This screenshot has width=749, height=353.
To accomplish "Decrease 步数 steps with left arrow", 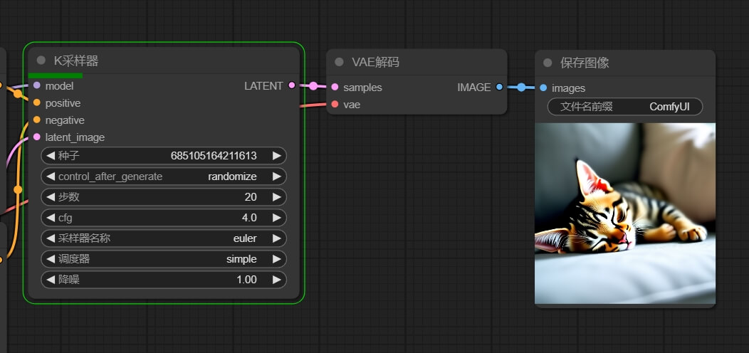I will coord(51,197).
